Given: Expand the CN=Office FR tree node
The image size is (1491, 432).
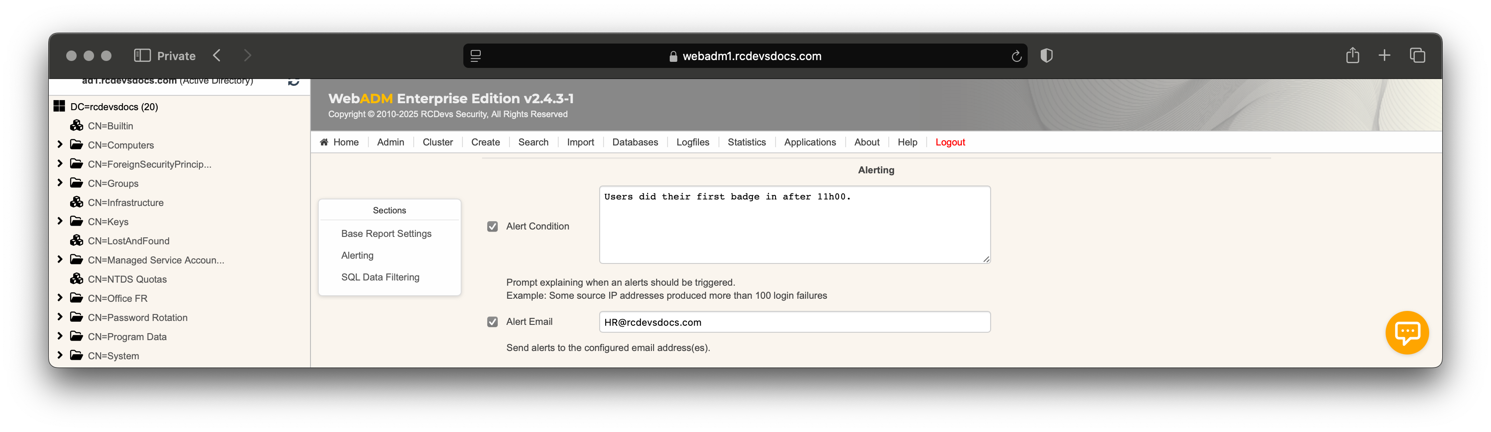Looking at the screenshot, I should (60, 297).
